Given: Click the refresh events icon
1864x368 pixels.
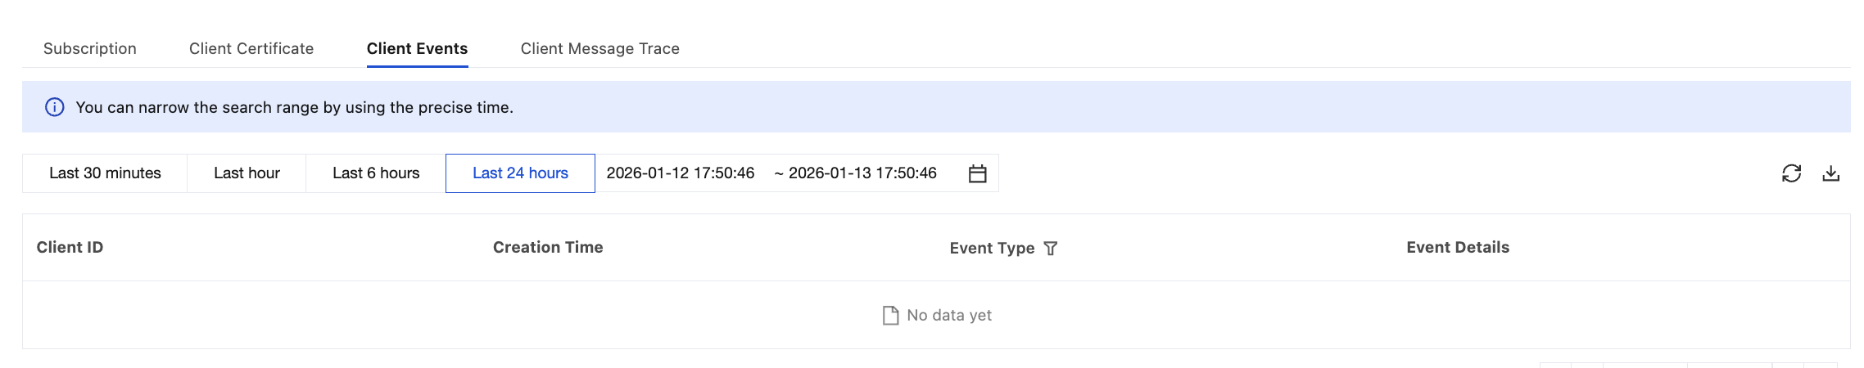Looking at the screenshot, I should pos(1791,173).
